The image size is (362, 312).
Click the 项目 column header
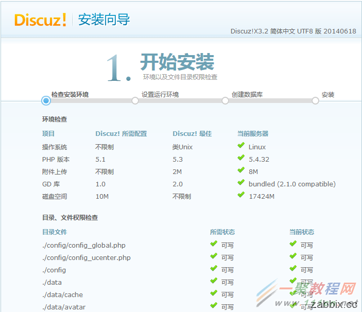pyautogui.click(x=48, y=134)
